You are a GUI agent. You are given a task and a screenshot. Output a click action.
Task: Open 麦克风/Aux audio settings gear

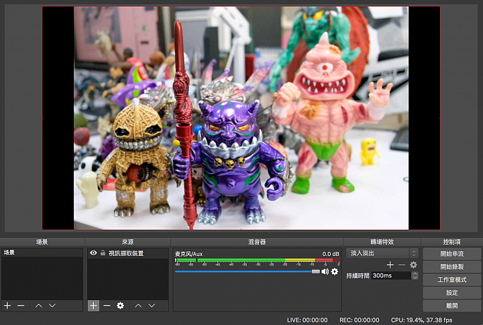335,271
